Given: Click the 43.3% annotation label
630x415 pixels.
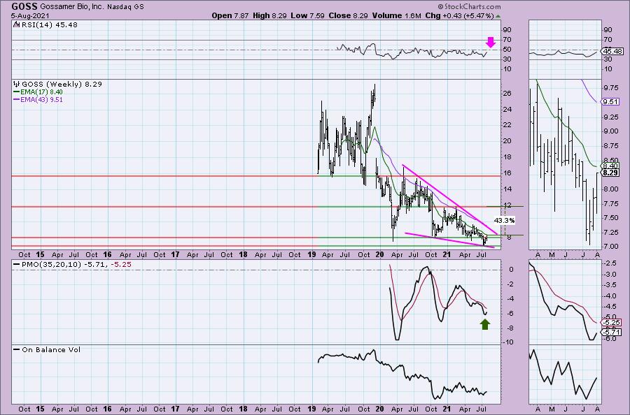Looking at the screenshot, I should 504,221.
